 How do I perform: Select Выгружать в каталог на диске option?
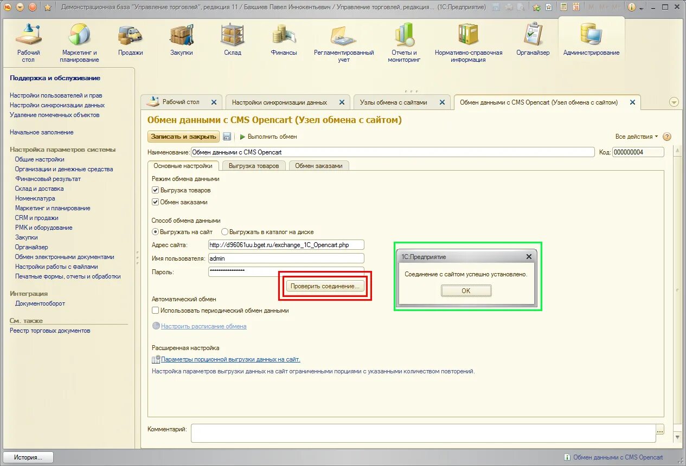click(x=225, y=232)
